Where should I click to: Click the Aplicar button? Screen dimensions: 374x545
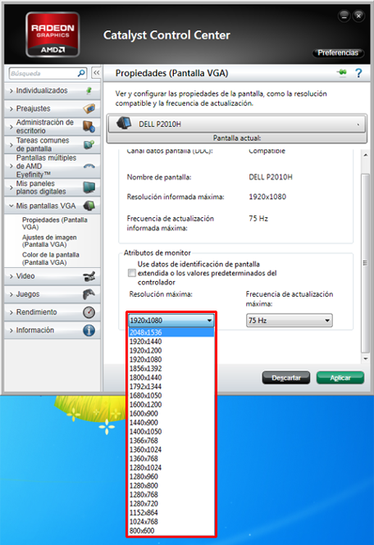(340, 378)
